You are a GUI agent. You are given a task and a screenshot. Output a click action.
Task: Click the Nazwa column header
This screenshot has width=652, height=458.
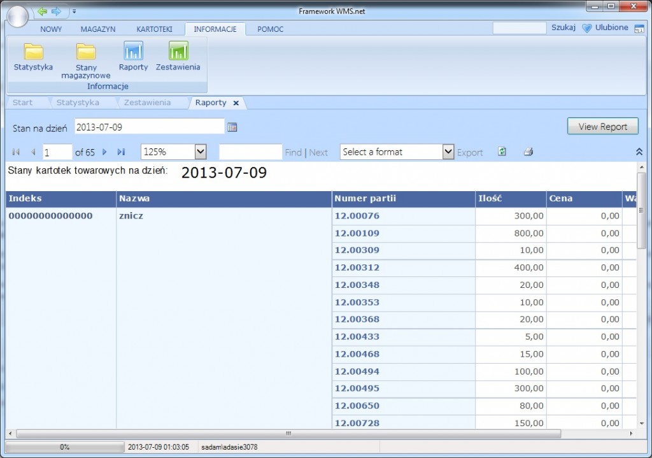(224, 199)
